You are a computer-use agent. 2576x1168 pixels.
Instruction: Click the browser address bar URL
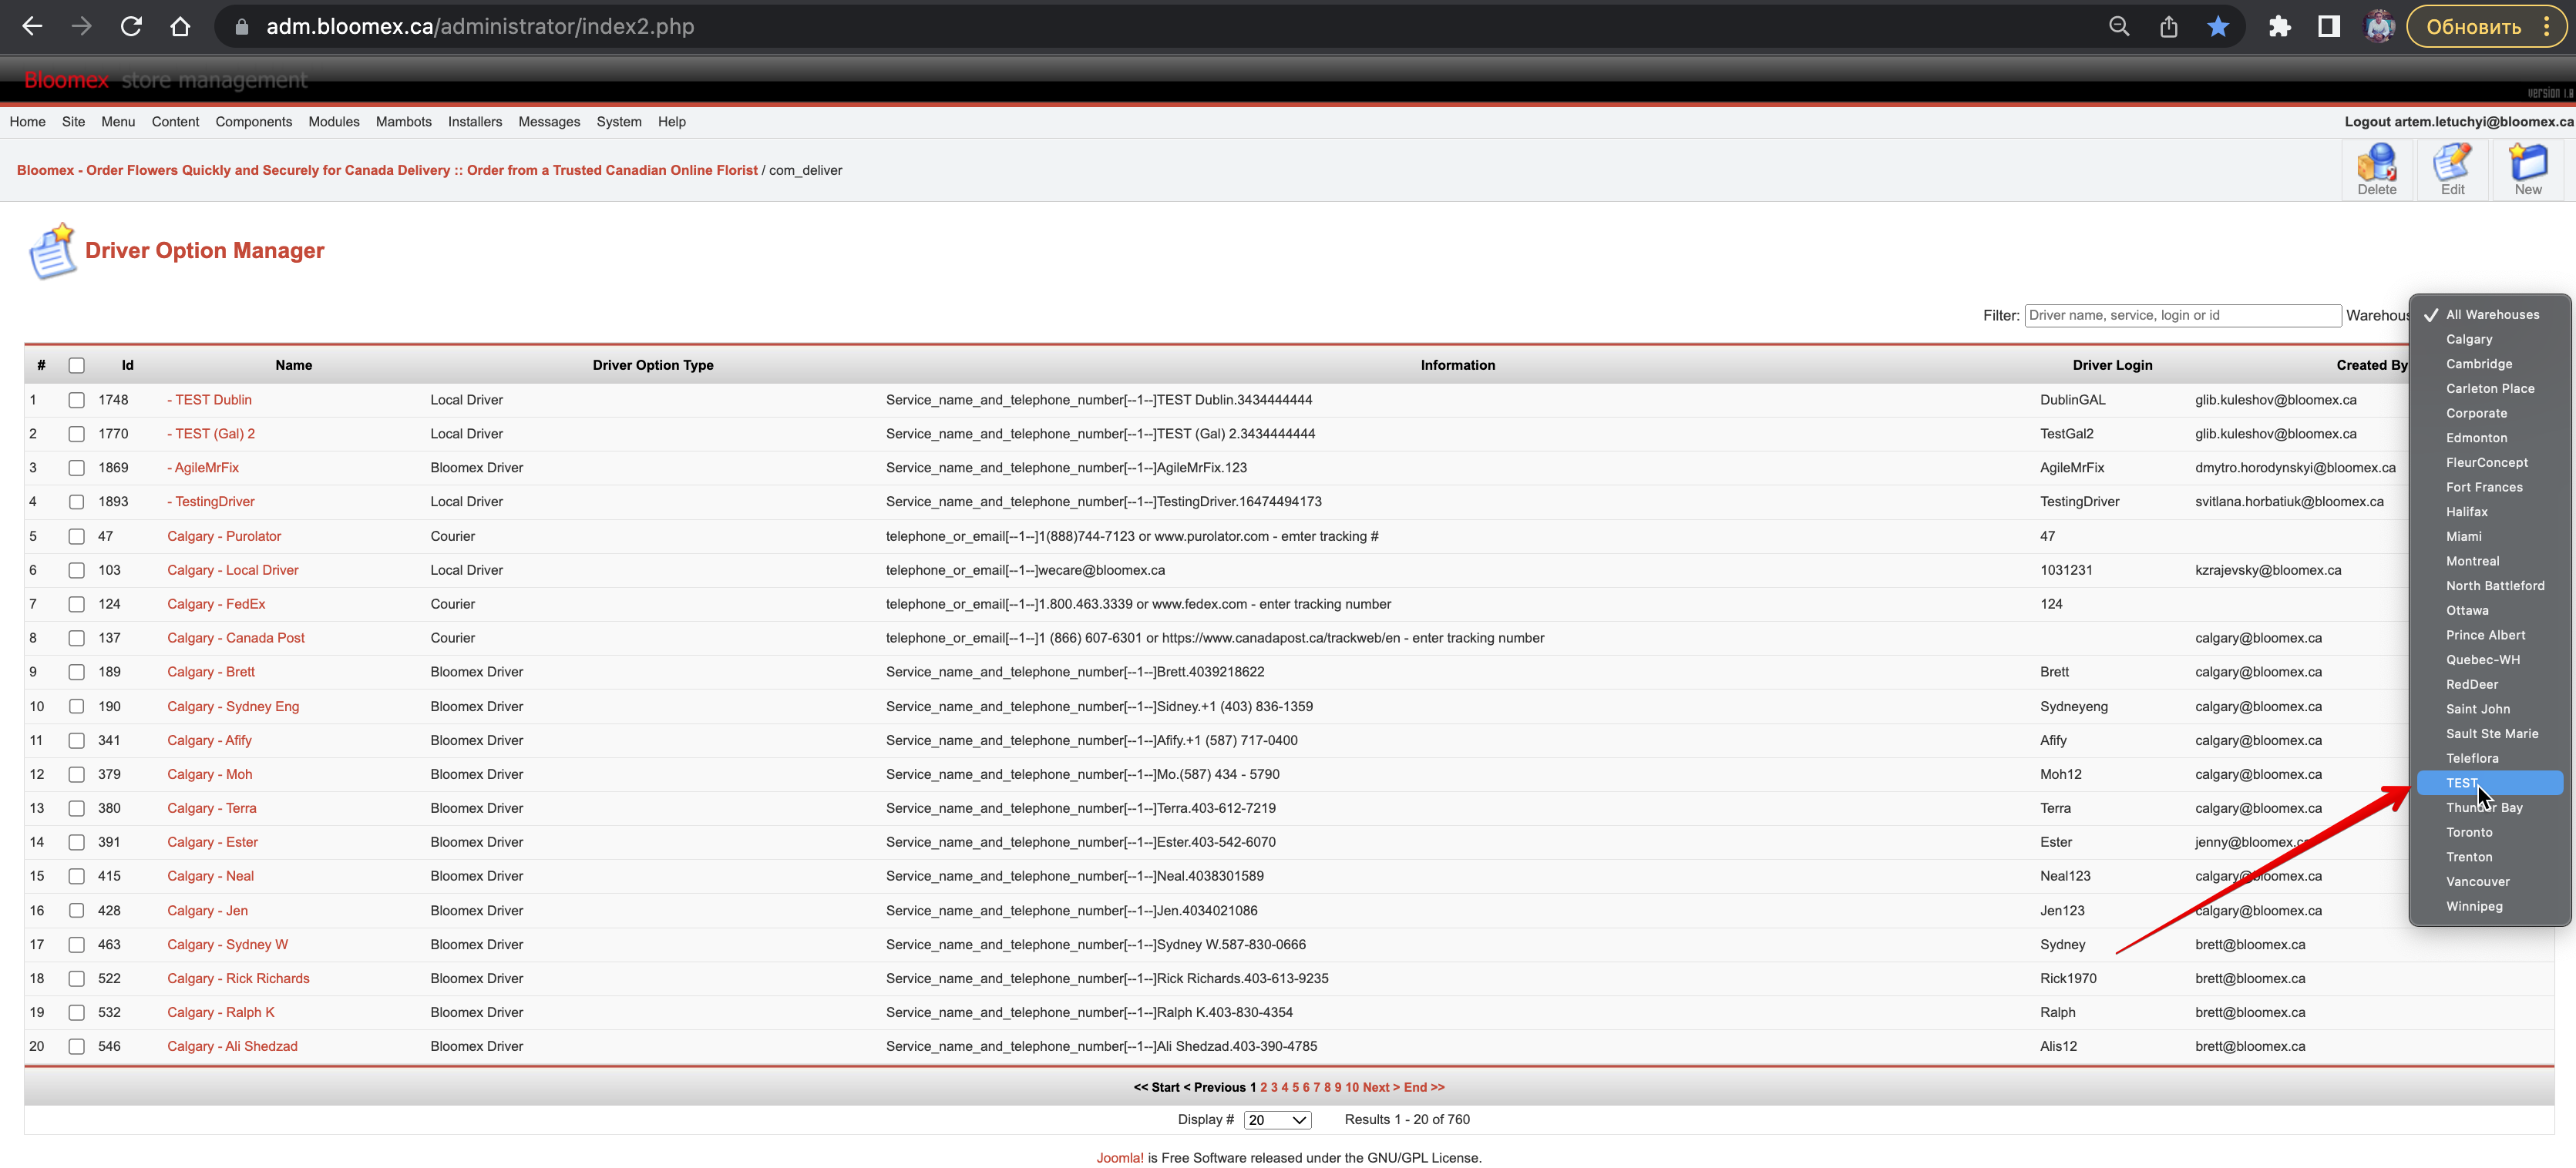point(480,27)
